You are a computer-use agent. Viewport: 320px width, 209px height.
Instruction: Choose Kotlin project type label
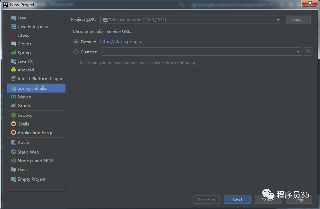[x=24, y=142]
